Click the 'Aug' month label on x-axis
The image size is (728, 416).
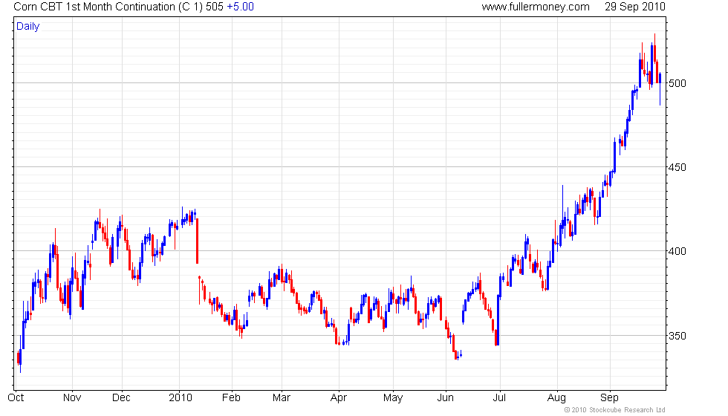(556, 398)
